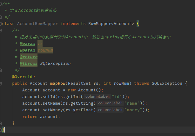
Task: Click columnLabel hint before "money"
Action: tap(110, 110)
